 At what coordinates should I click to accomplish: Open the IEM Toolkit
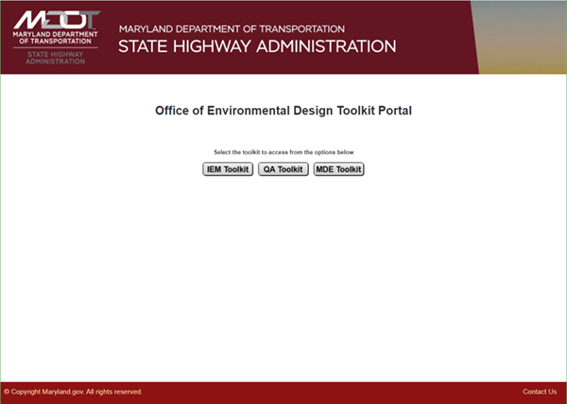click(x=228, y=169)
